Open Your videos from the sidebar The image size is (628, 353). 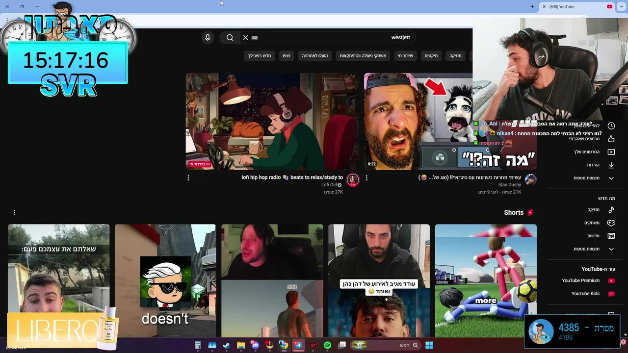(594, 152)
